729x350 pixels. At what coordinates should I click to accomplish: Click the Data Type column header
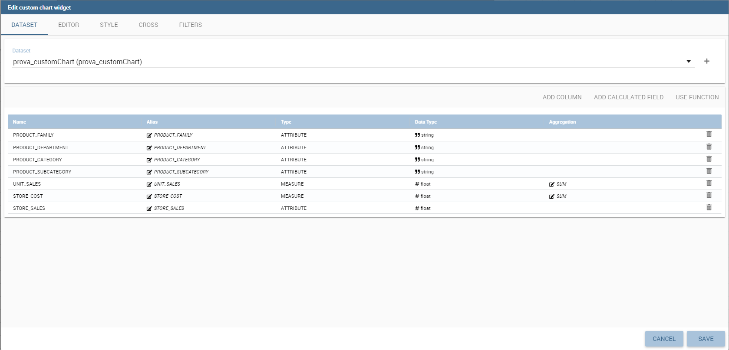click(x=426, y=122)
